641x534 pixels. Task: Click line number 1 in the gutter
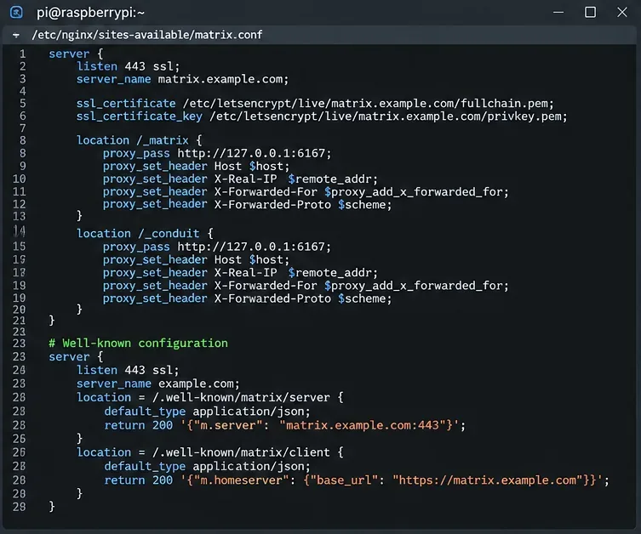[22, 54]
